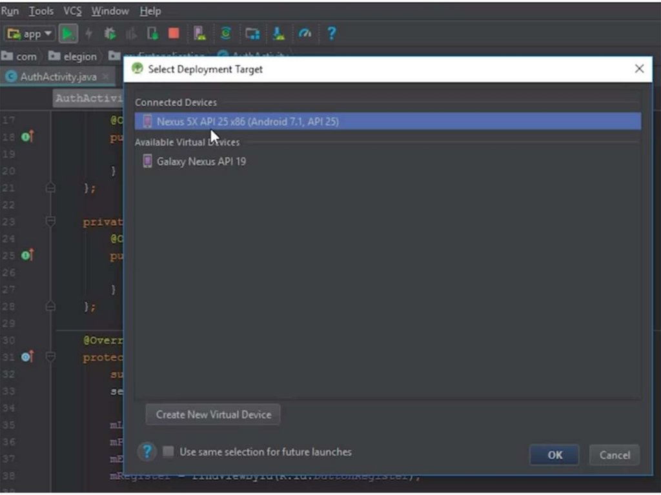Click the green Run app button

pos(68,34)
